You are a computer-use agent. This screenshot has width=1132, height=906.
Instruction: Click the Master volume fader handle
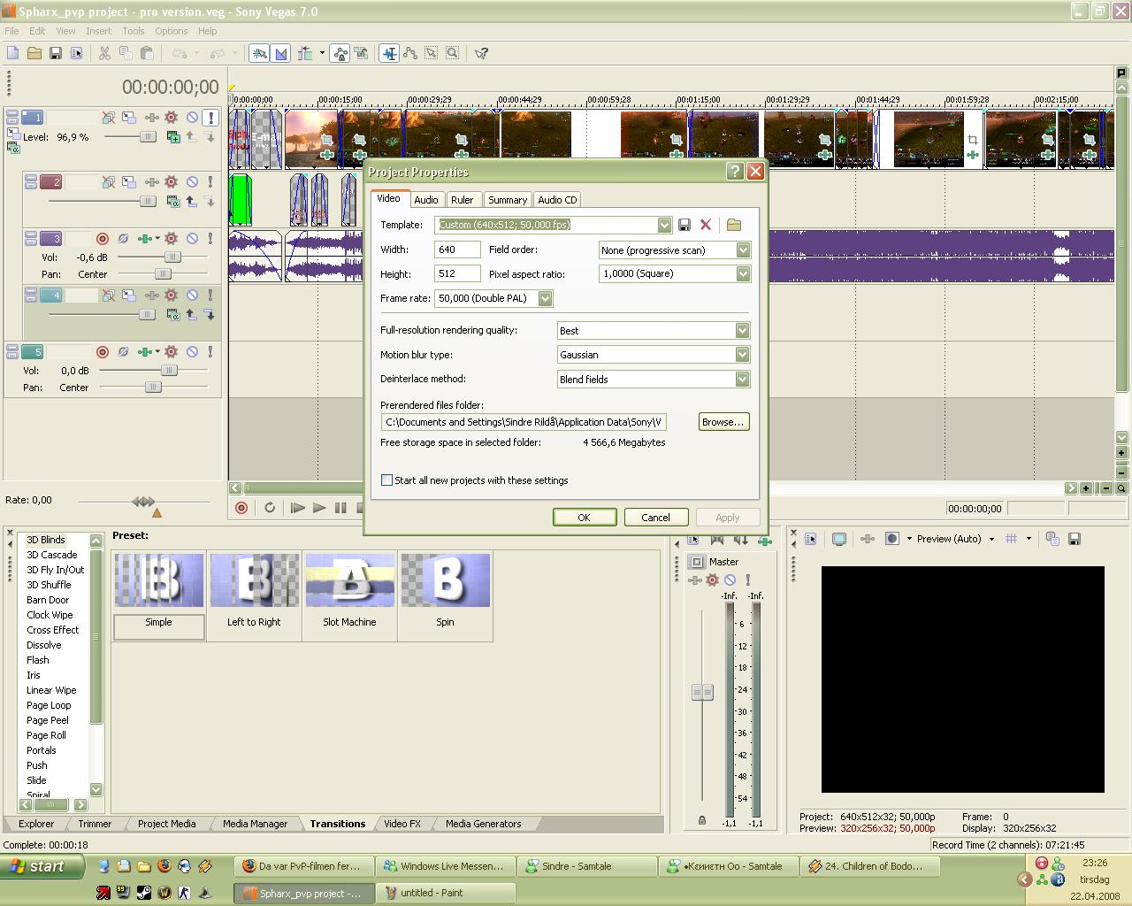pos(703,692)
